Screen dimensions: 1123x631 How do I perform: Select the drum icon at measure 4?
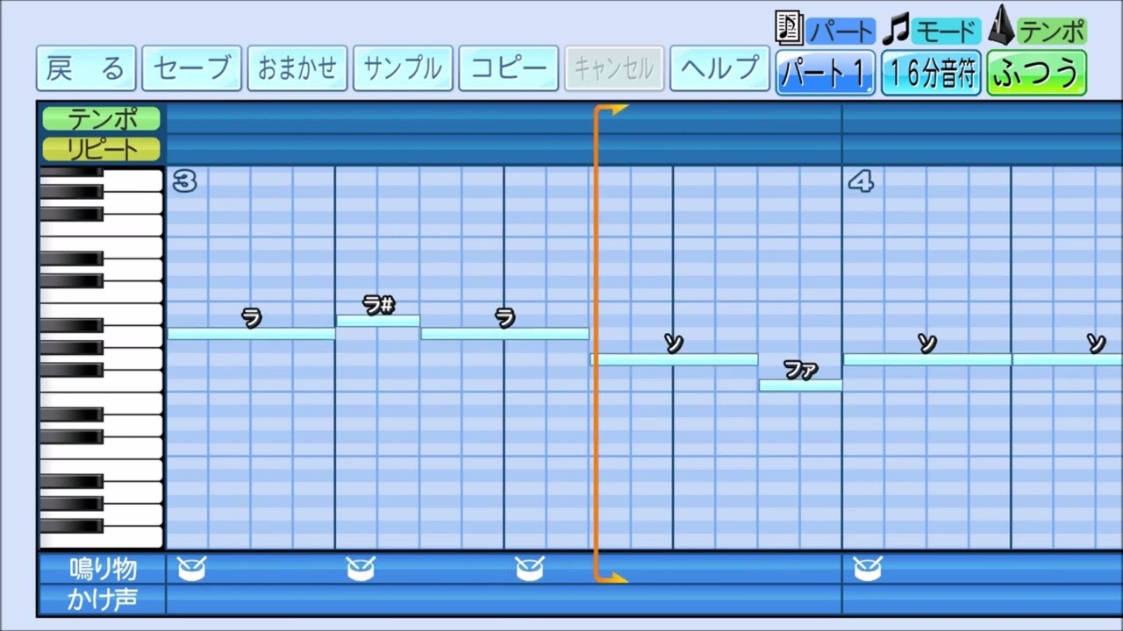pyautogui.click(x=868, y=570)
